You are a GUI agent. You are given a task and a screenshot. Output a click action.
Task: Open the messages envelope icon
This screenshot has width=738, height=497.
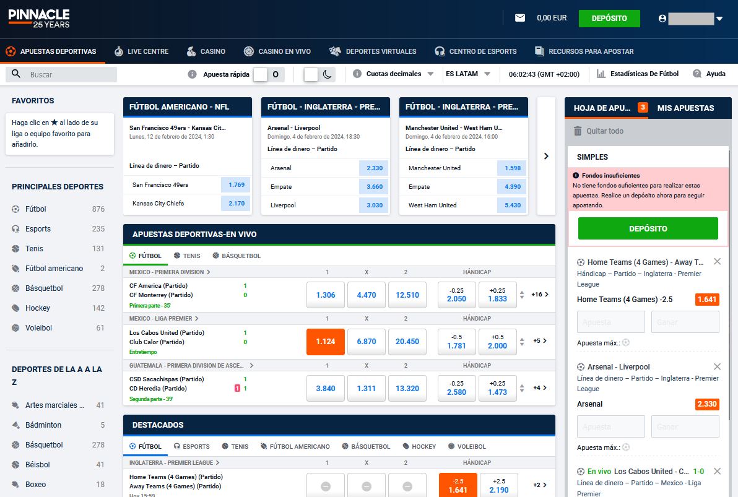tap(520, 18)
